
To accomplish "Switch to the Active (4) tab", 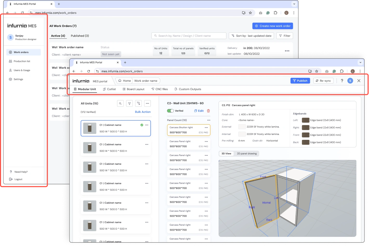I will 58,36.
